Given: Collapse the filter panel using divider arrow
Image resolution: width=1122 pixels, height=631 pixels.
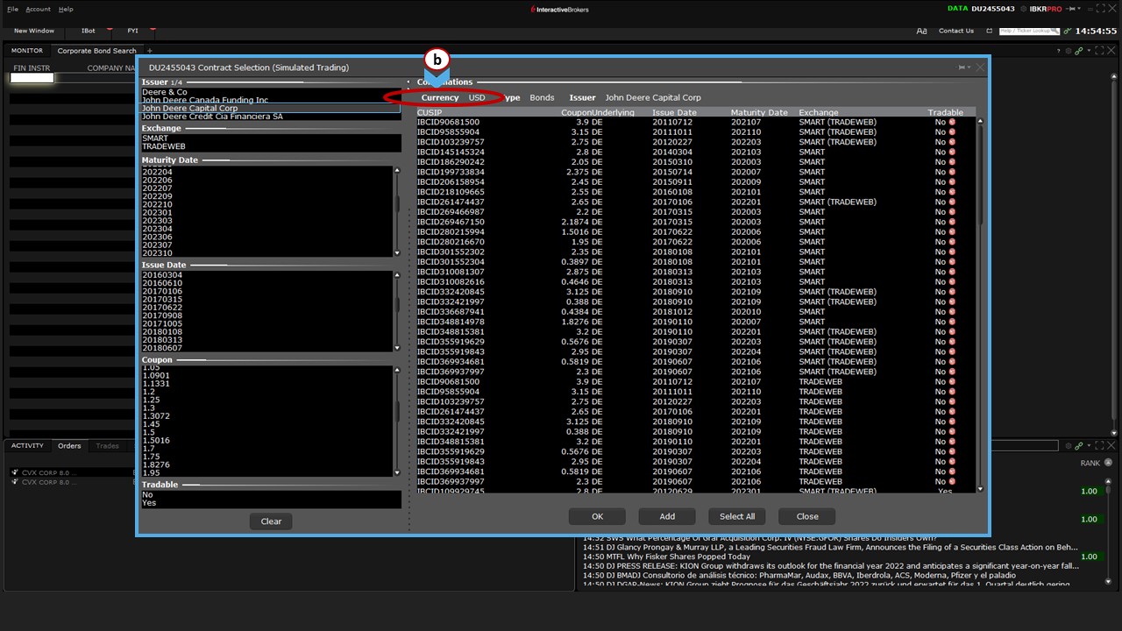Looking at the screenshot, I should (x=408, y=82).
